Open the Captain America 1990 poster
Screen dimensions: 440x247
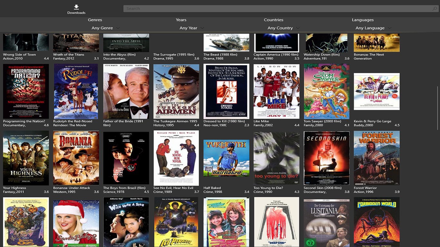pyautogui.click(x=276, y=43)
